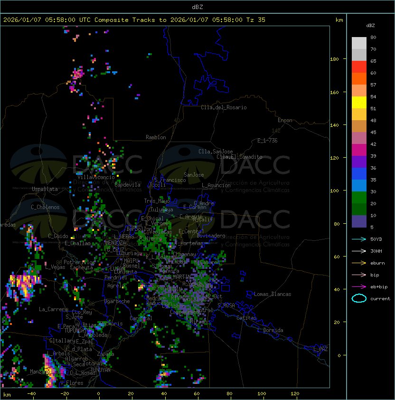Pick the magenta swatch in the dBZ scale

(359, 150)
